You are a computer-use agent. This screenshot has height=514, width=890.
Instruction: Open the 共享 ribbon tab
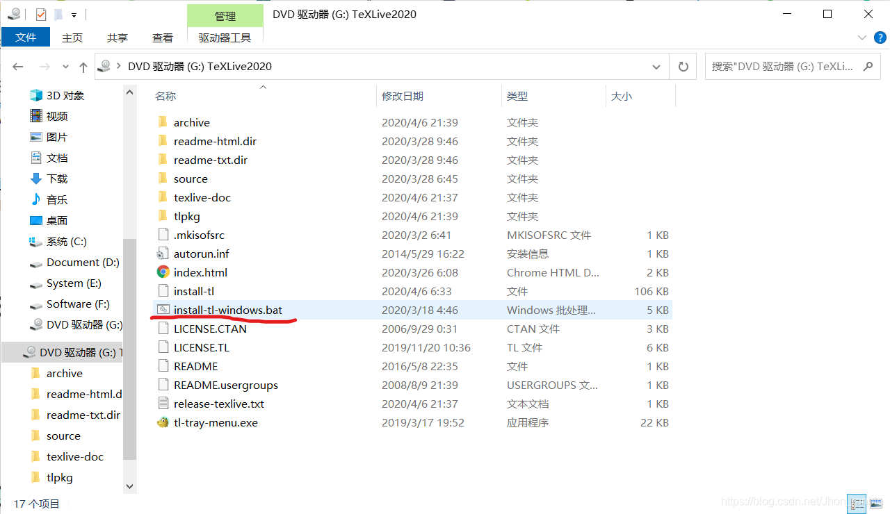118,38
